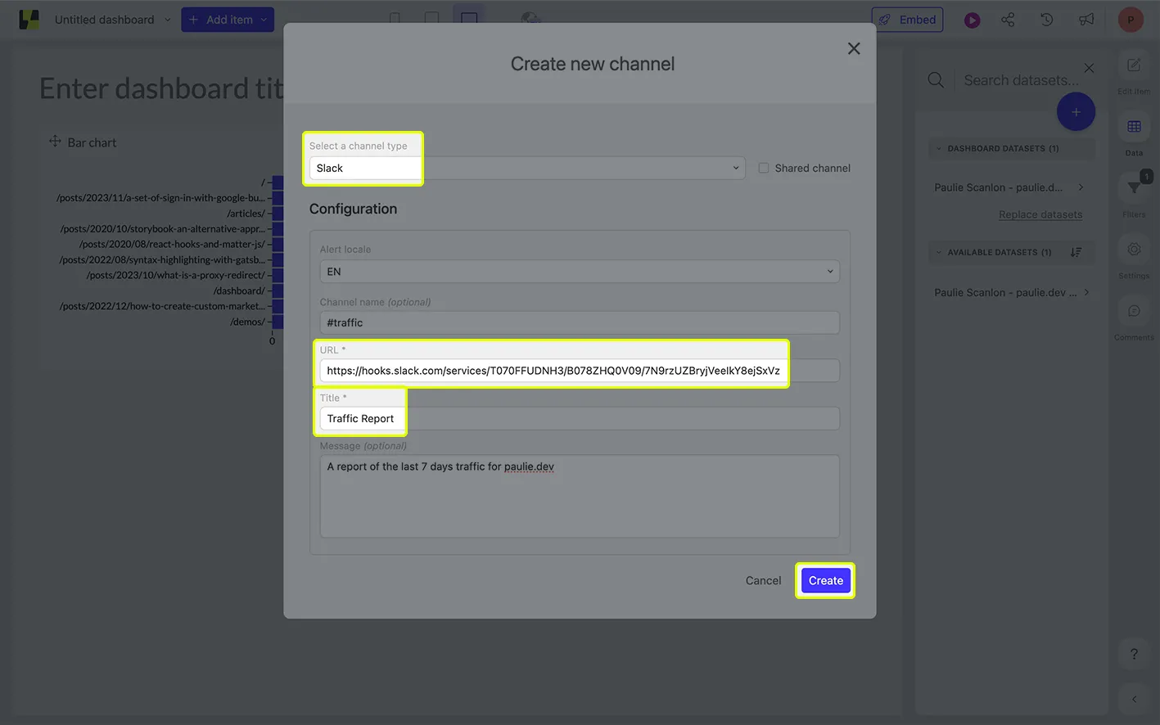Click the Create button
Viewport: 1160px width, 725px height.
click(x=825, y=581)
